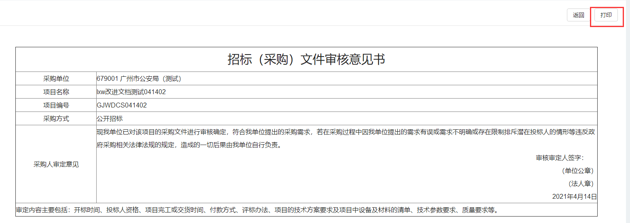This screenshot has height=223, width=630.
Task: Click the project number GJWDCS041402
Action: 122,105
